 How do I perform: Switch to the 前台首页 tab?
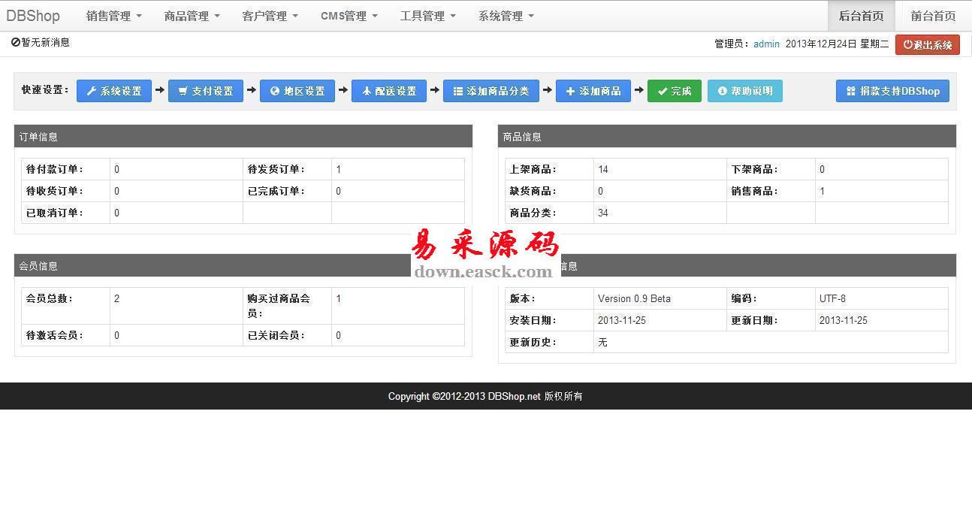pyautogui.click(x=933, y=16)
